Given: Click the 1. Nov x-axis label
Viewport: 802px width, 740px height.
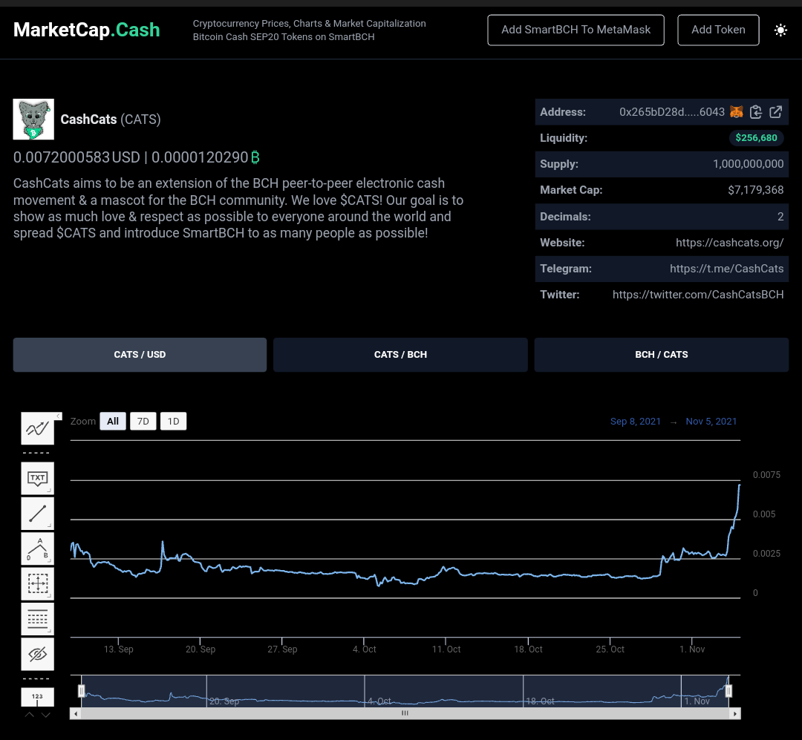Looking at the screenshot, I should coord(692,649).
